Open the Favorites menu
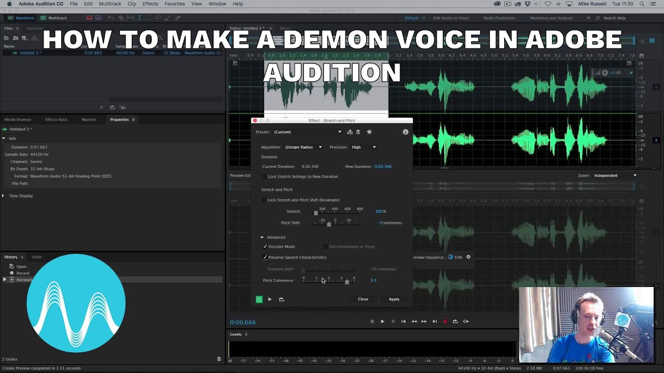 (174, 4)
